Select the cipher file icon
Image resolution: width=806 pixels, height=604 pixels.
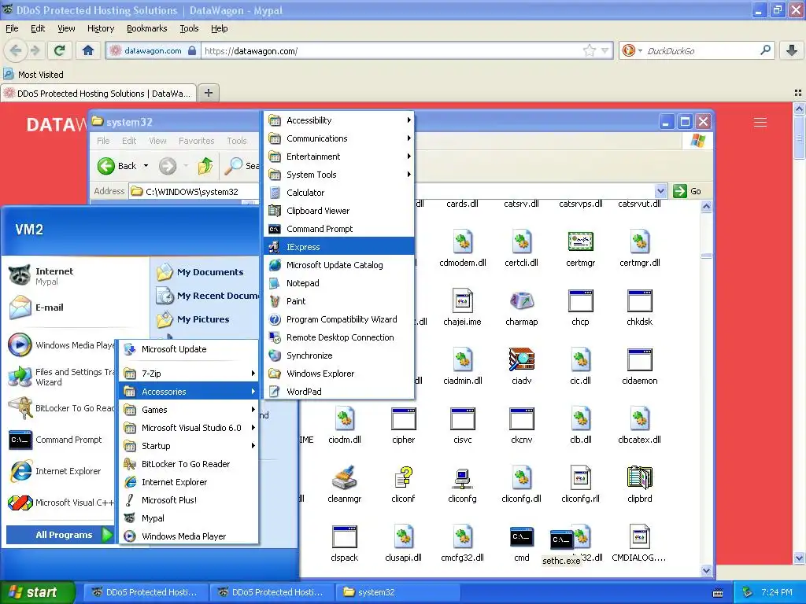coord(404,419)
